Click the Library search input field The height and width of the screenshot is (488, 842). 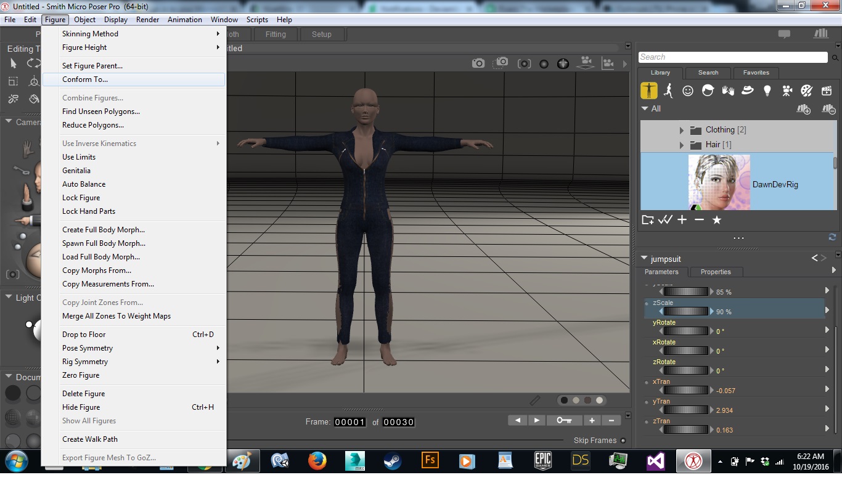[x=732, y=57]
